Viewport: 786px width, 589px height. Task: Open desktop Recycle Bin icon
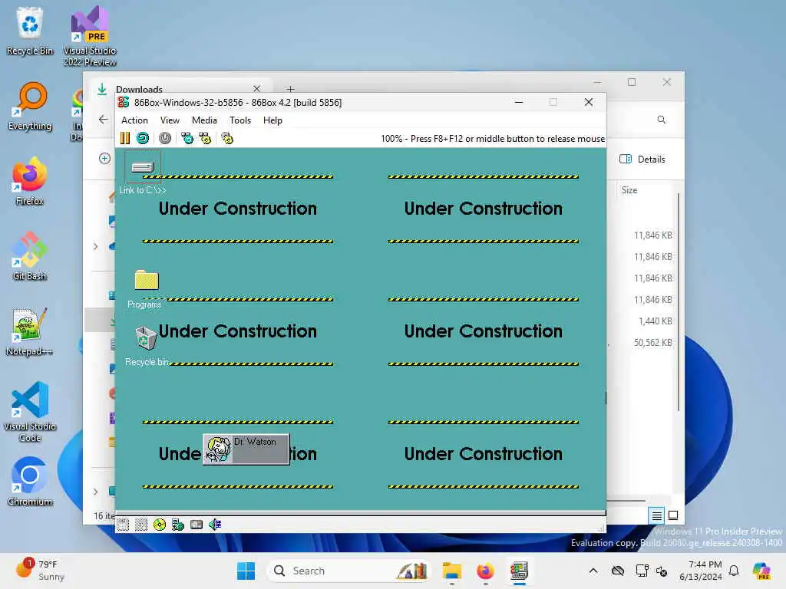coord(30,31)
